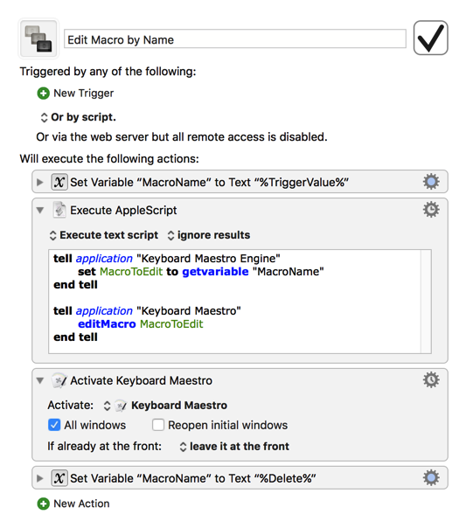466x528 pixels.
Task: Click the variable X icon of %TriggerValue% action
Action: pyautogui.click(x=59, y=182)
